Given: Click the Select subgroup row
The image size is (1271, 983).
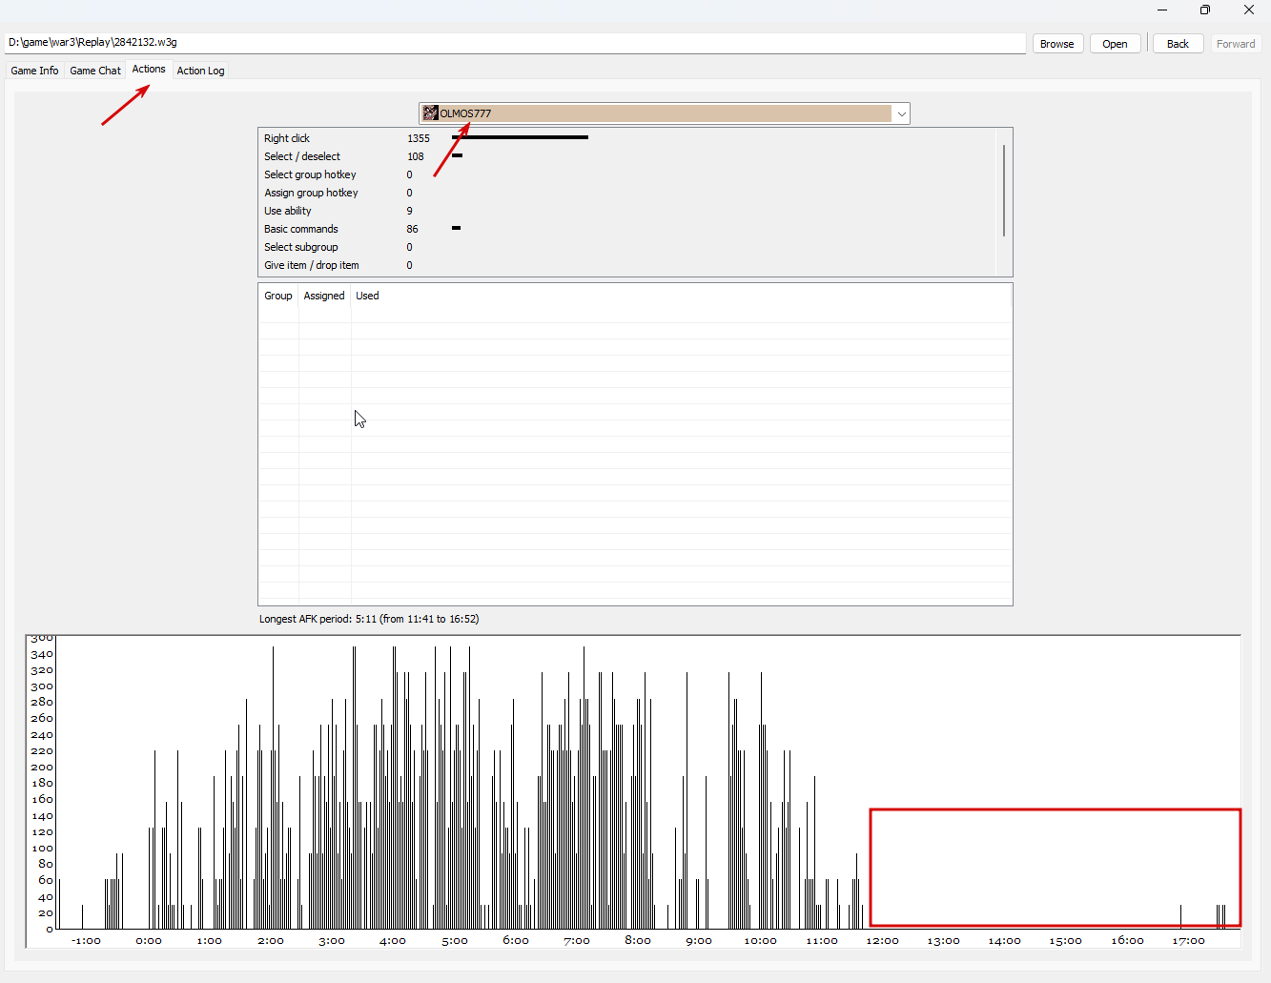Looking at the screenshot, I should [627, 247].
